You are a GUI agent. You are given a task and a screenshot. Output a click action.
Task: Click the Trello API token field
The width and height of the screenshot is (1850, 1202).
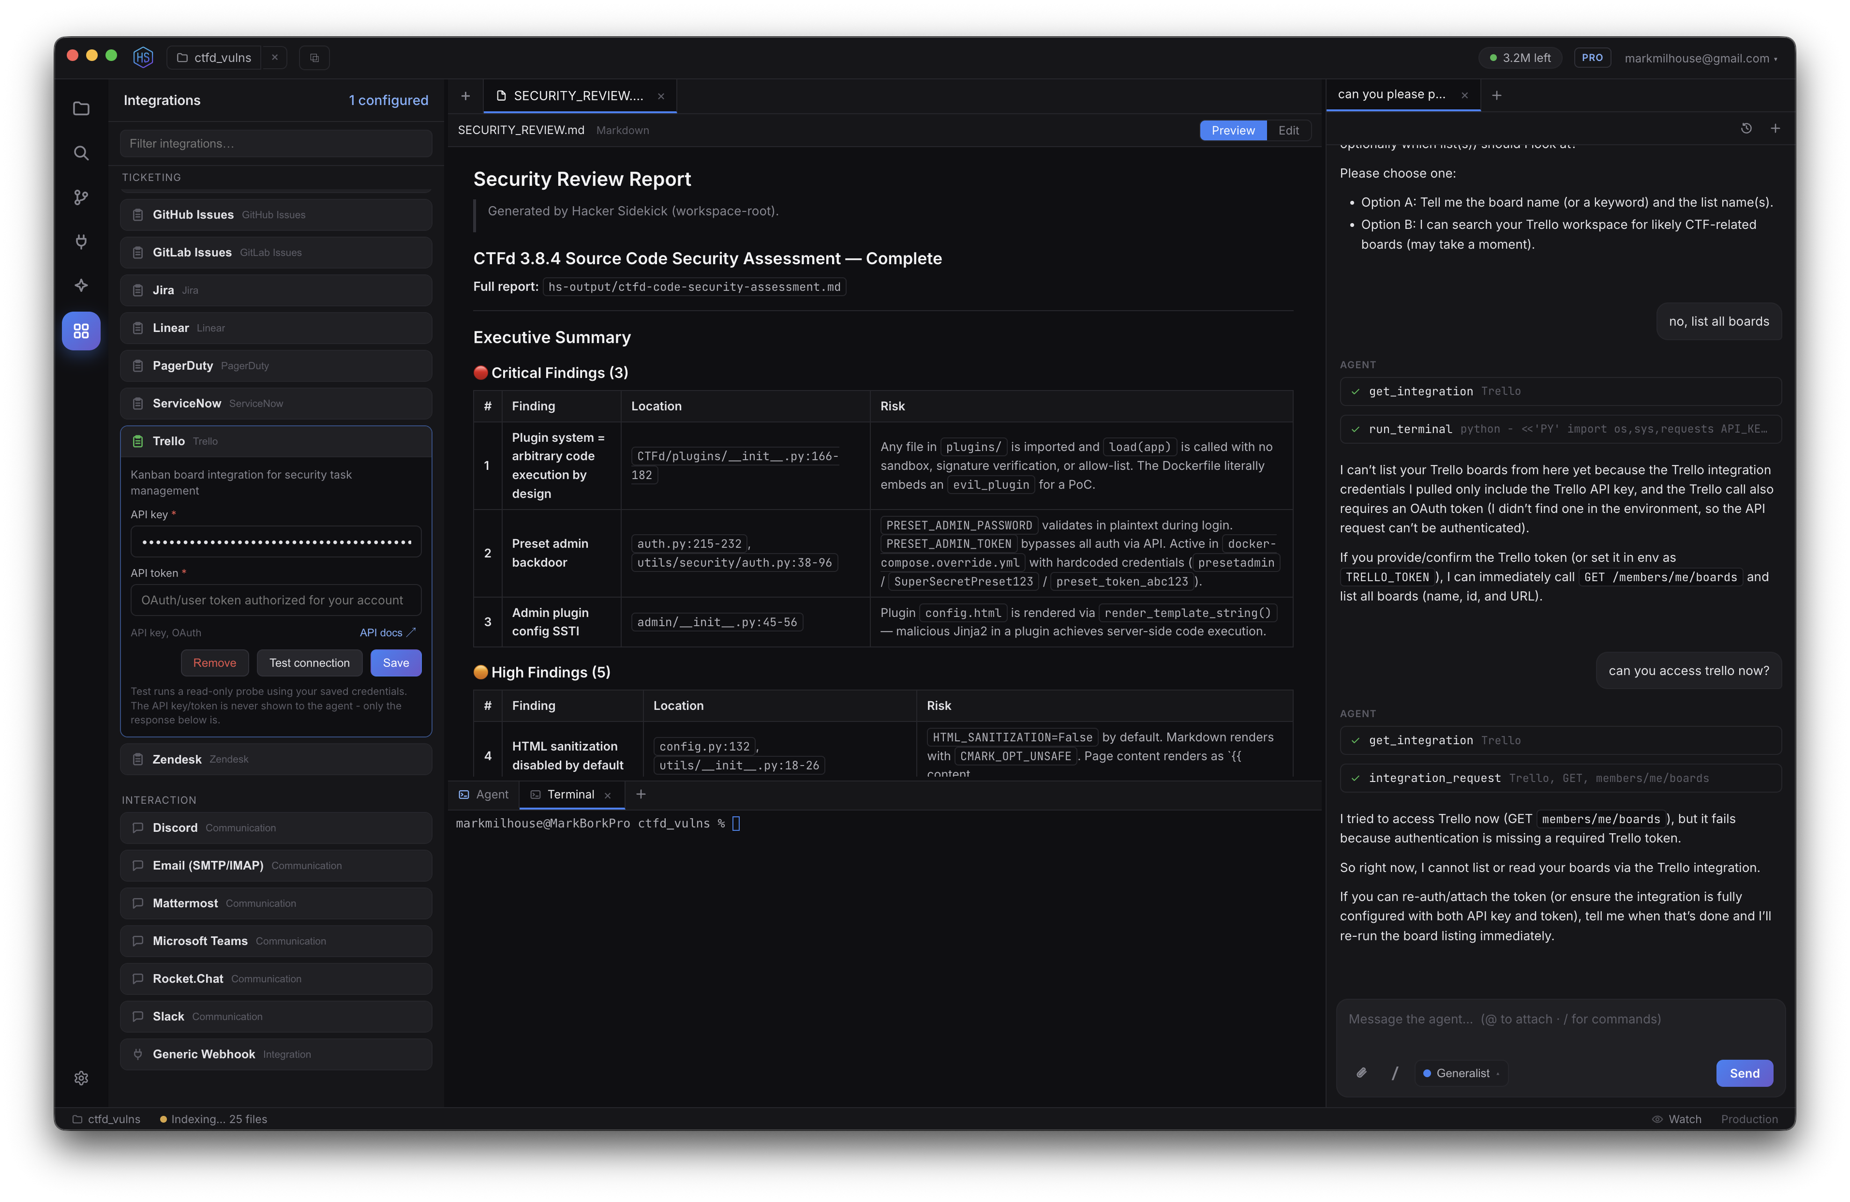pyautogui.click(x=276, y=600)
